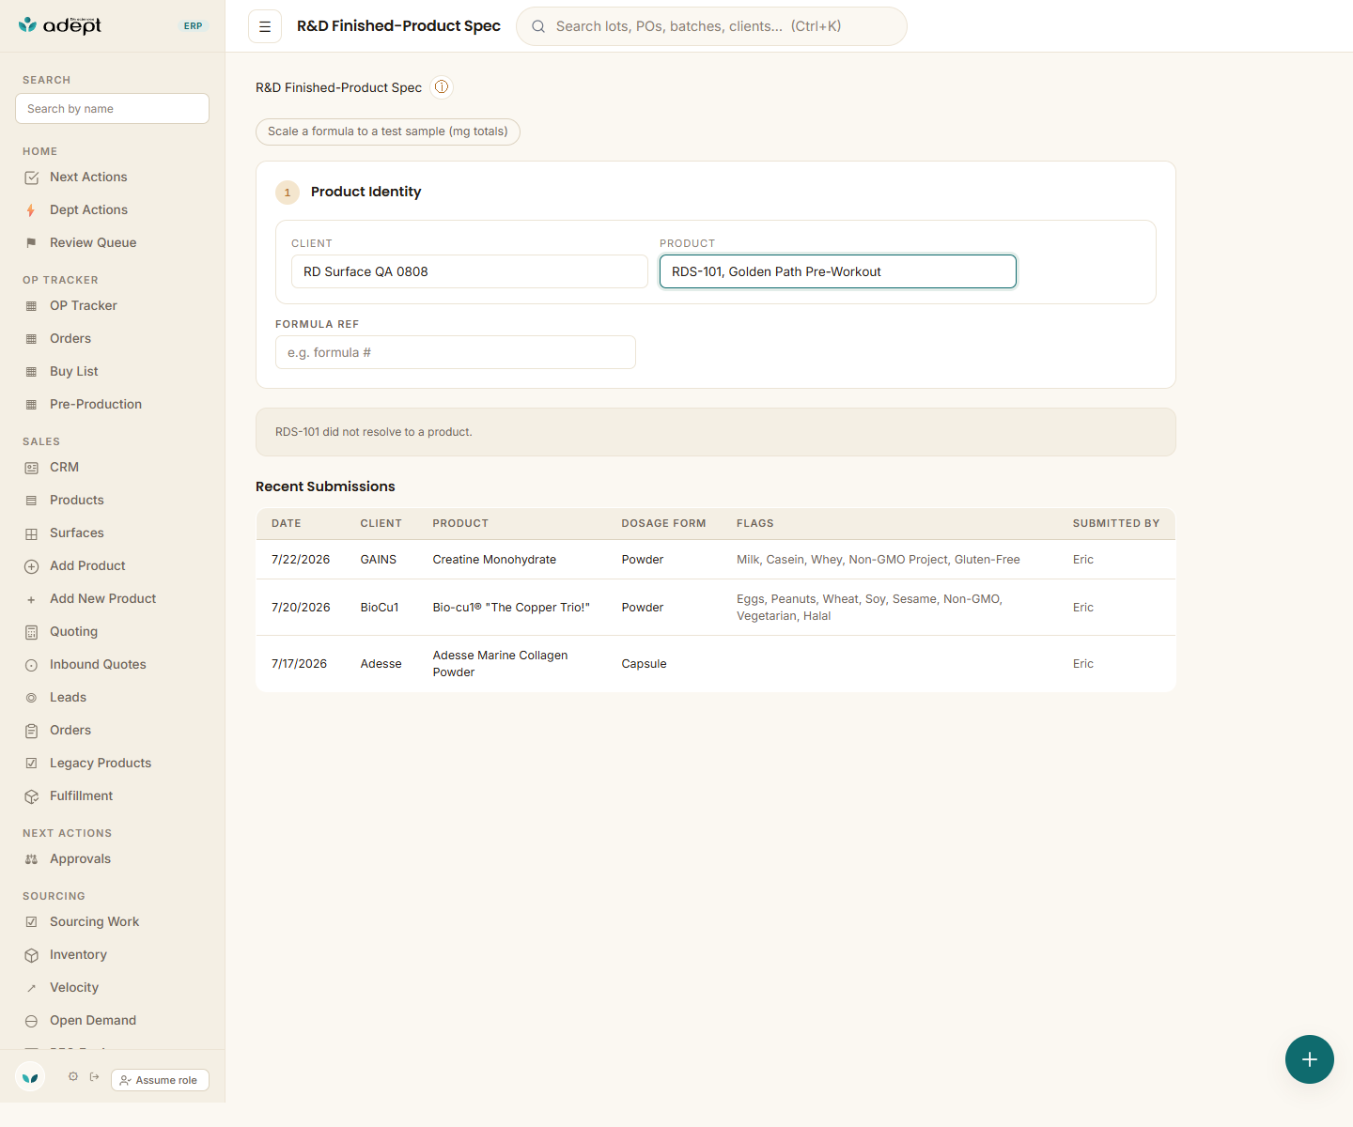
Task: Click the Flags column header
Action: (x=755, y=523)
